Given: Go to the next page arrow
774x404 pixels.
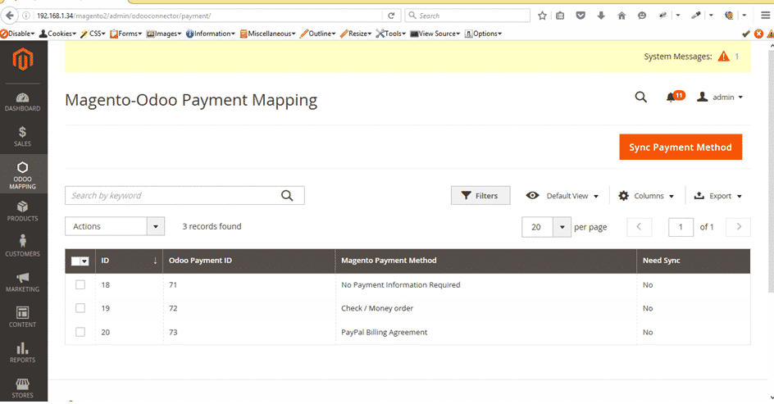Looking at the screenshot, I should (x=739, y=227).
